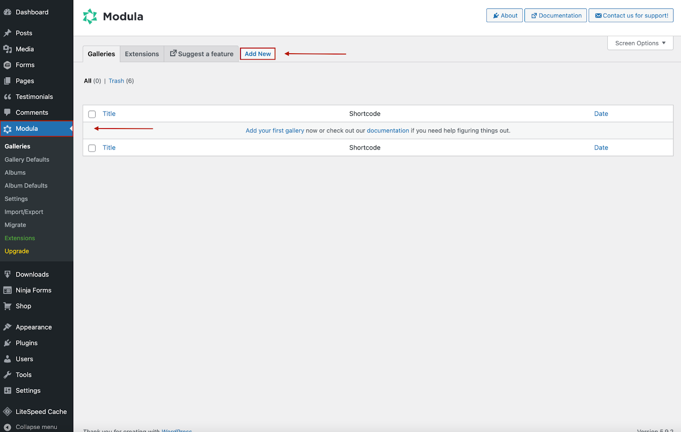The image size is (681, 432).
Task: Sort galleries by the Date column header
Action: (x=601, y=114)
